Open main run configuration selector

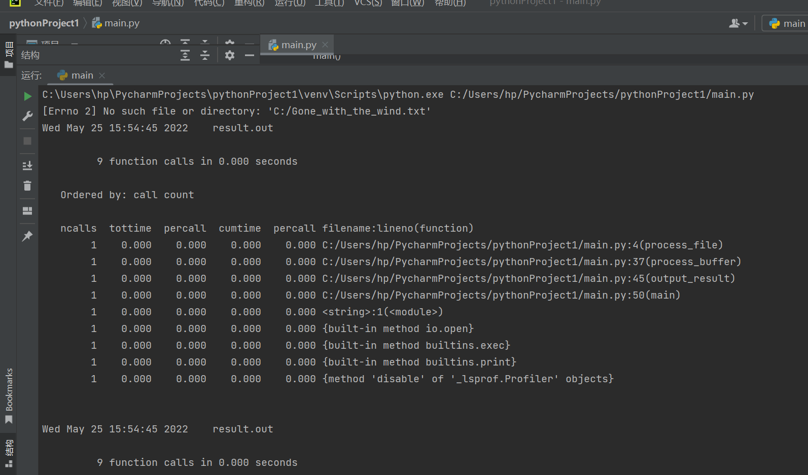787,23
